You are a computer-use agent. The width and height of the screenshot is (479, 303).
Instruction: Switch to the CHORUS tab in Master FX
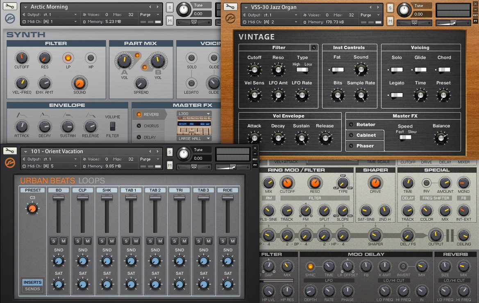151,126
